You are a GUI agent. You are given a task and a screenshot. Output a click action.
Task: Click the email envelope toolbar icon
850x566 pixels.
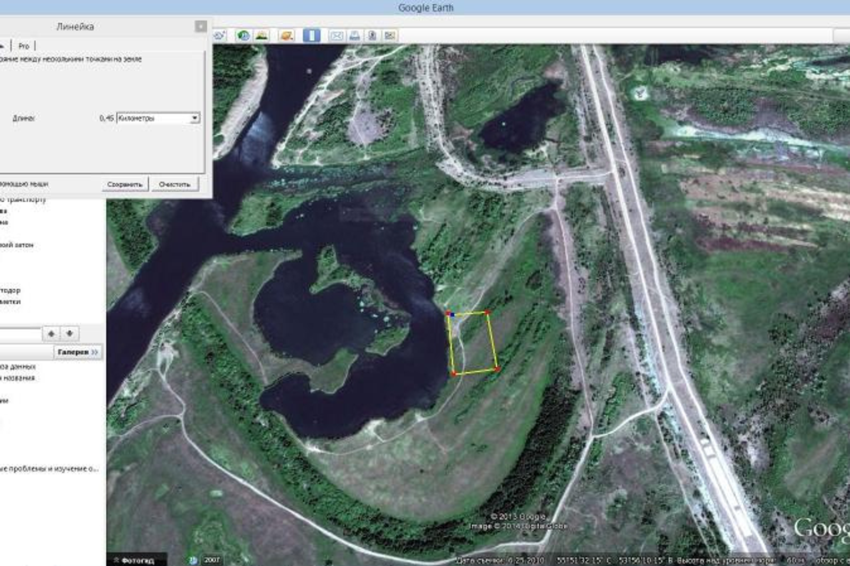[336, 36]
